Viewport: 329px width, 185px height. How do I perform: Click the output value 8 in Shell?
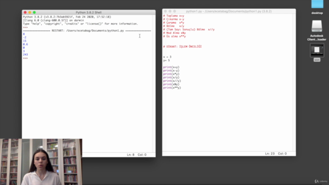pyautogui.click(x=24, y=34)
